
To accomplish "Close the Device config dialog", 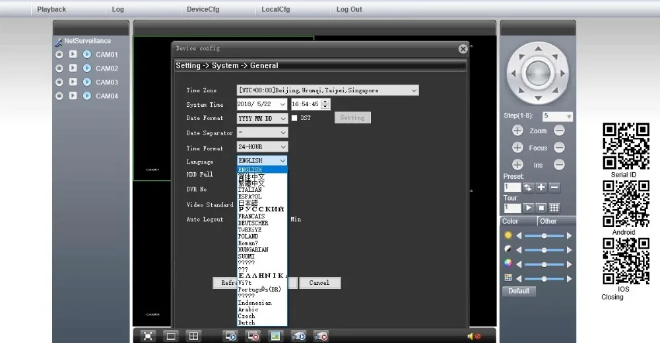I will 463,49.
